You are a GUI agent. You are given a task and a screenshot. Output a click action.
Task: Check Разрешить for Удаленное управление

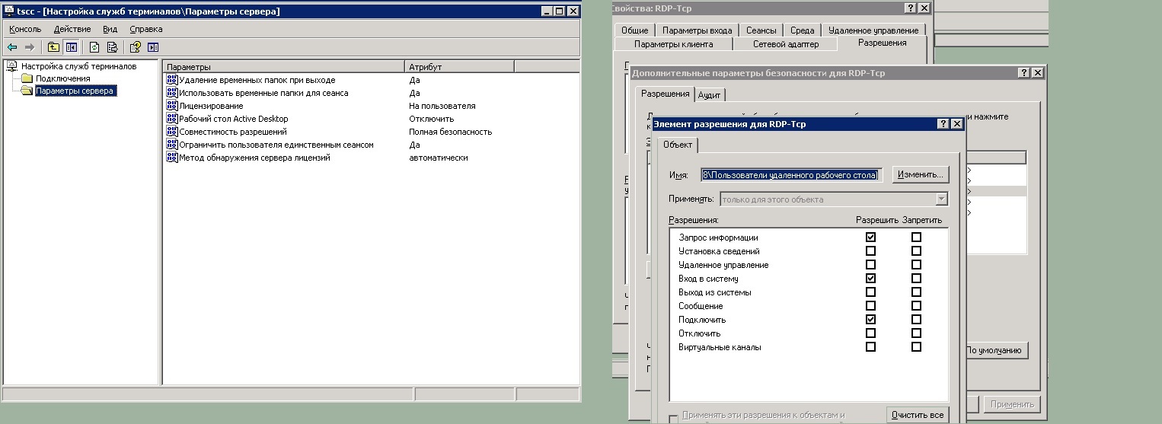870,265
